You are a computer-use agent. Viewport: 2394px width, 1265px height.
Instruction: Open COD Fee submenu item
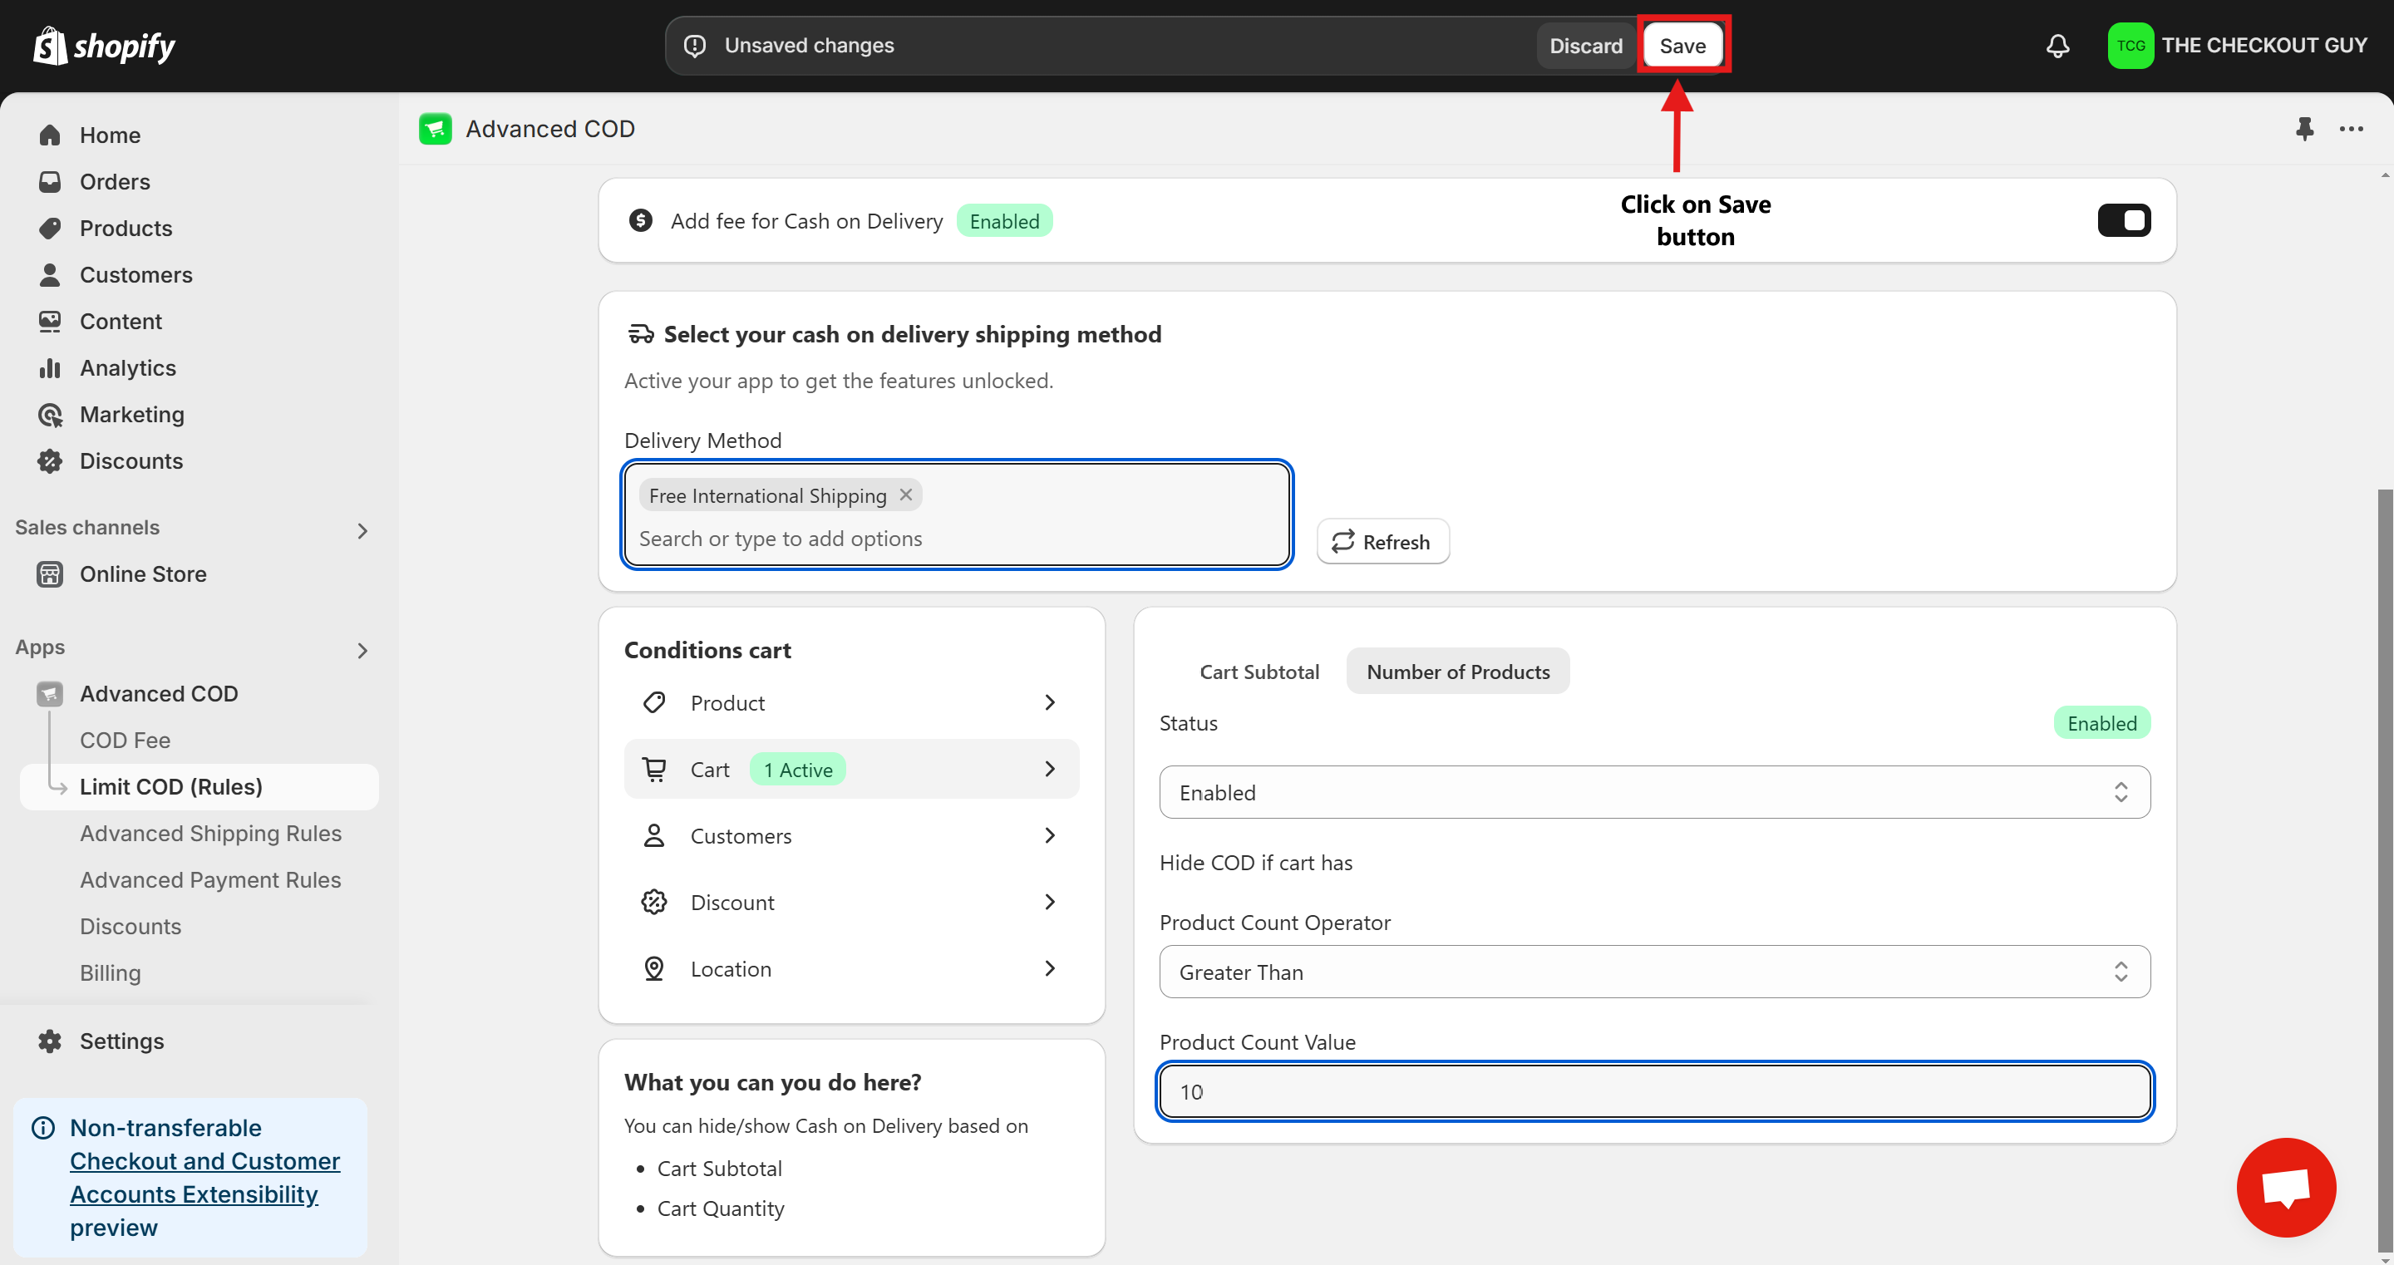[126, 740]
